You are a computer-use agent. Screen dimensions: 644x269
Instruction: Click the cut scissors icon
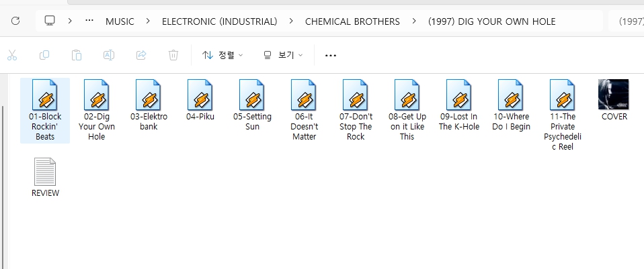click(x=11, y=55)
